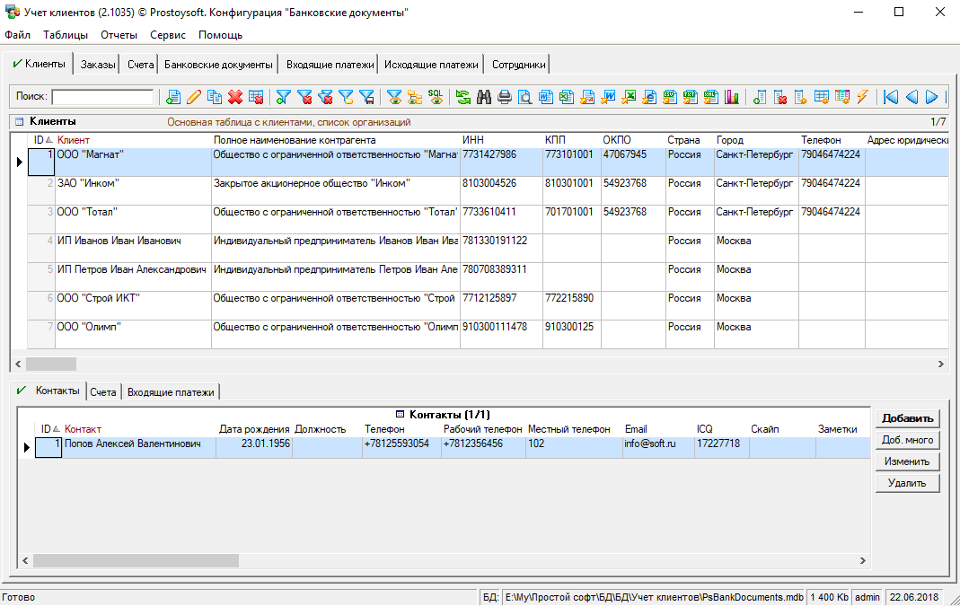Viewport: 960px width, 606px height.
Task: Sort by ID column in Клиенты table
Action: click(41, 140)
